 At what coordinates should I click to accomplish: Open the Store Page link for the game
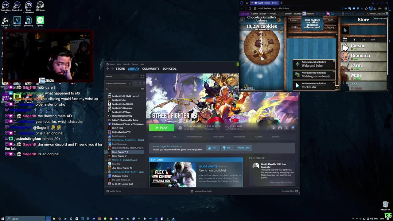(x=158, y=137)
